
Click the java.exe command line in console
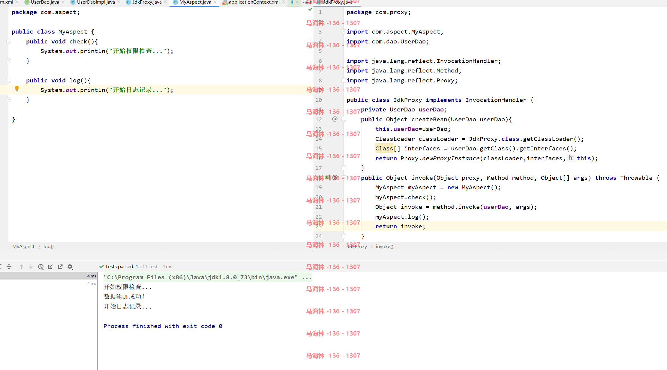coord(208,277)
